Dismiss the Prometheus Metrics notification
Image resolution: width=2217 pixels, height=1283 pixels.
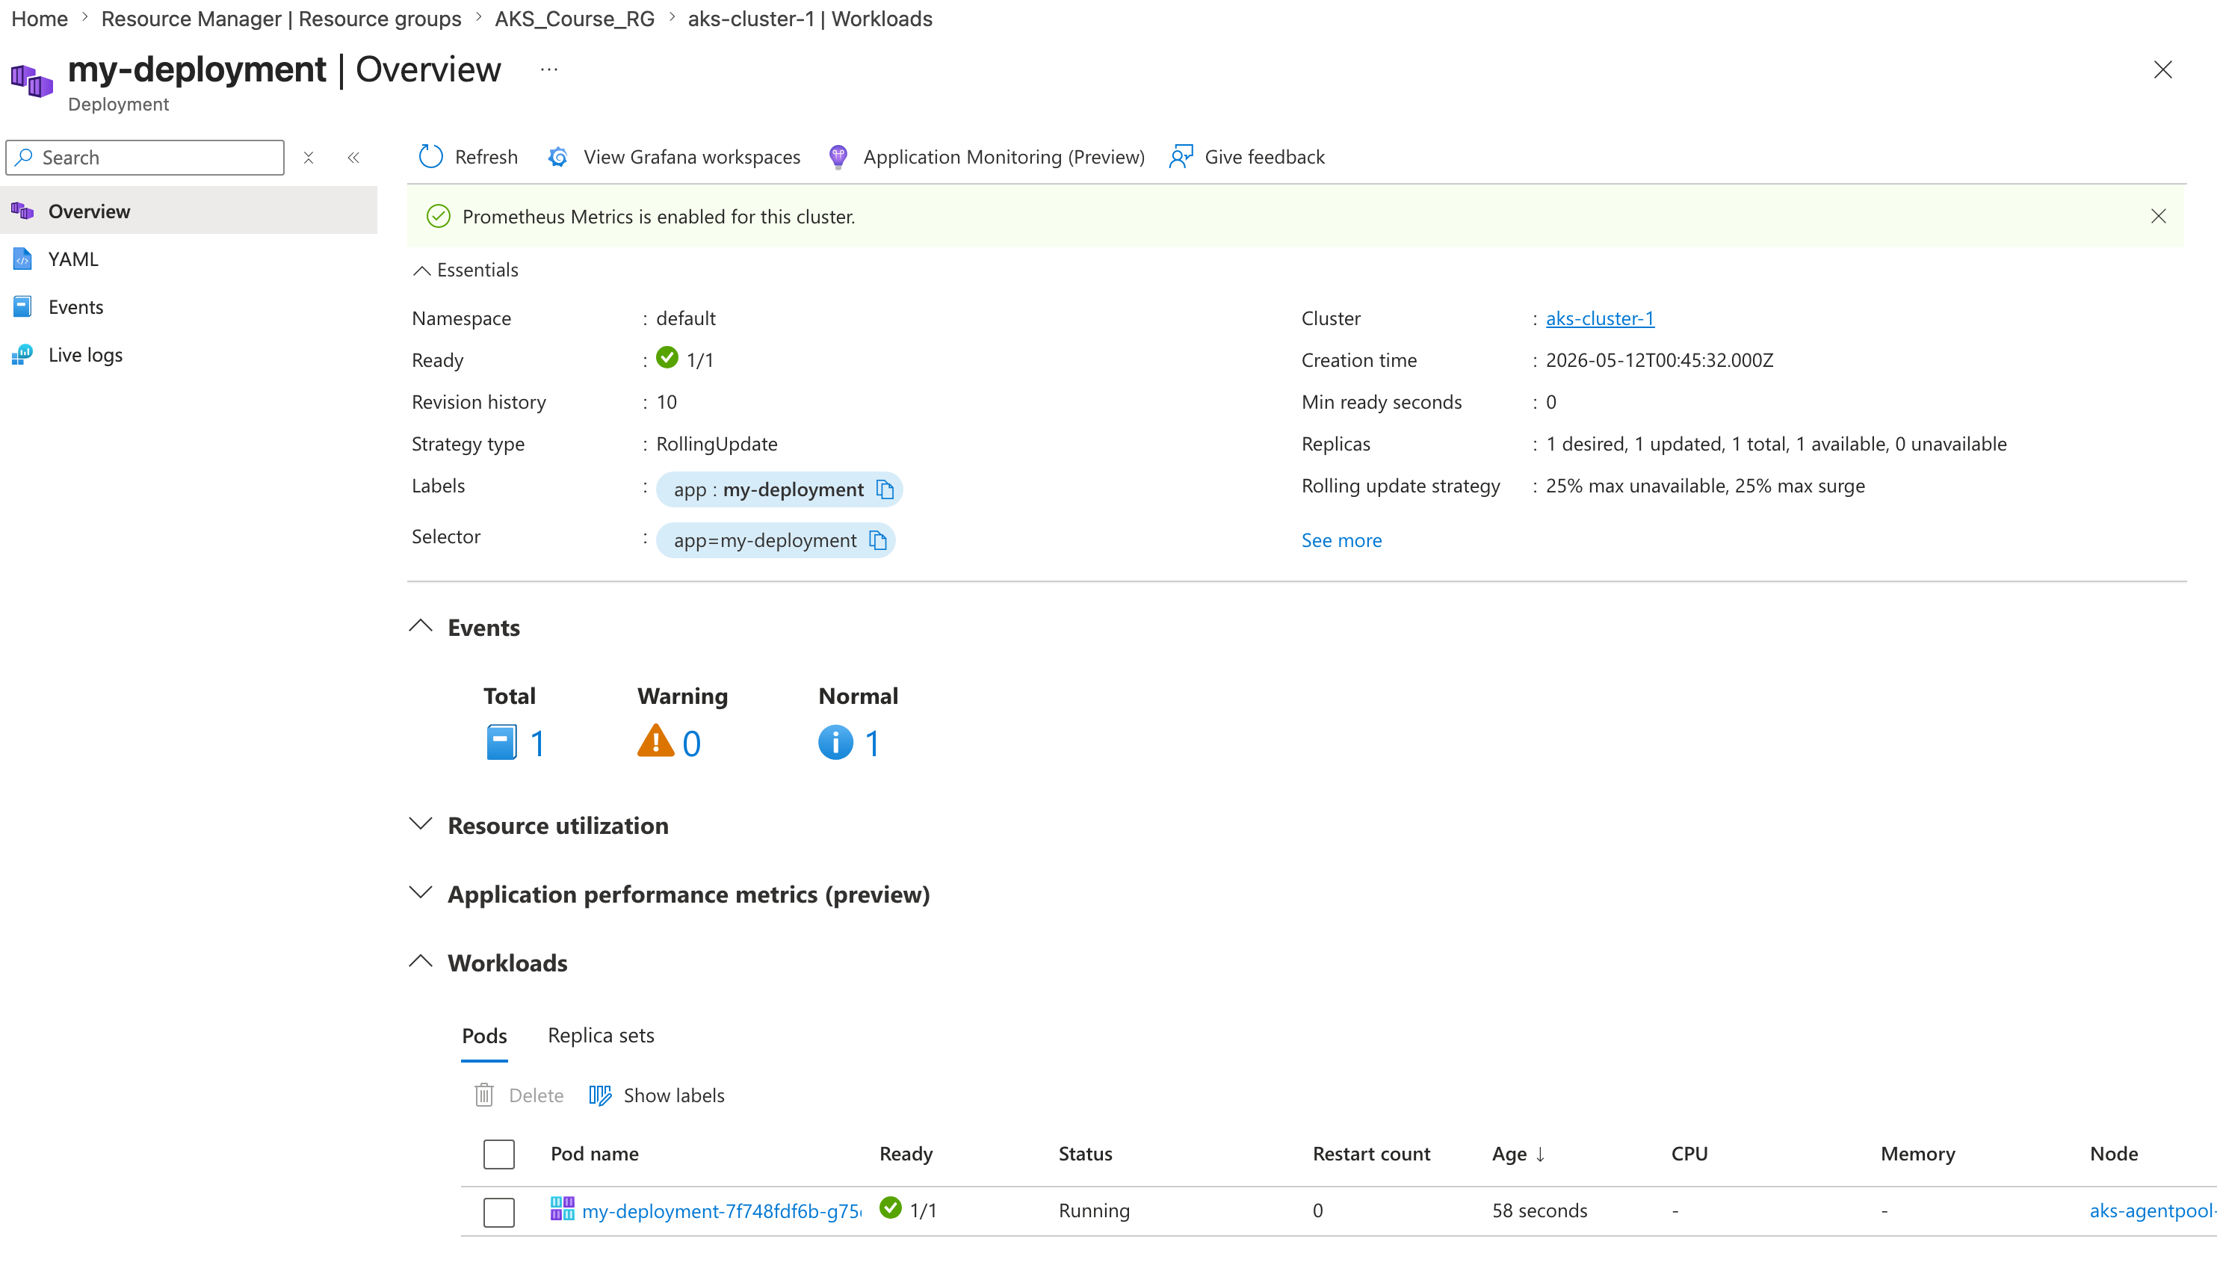point(2158,217)
